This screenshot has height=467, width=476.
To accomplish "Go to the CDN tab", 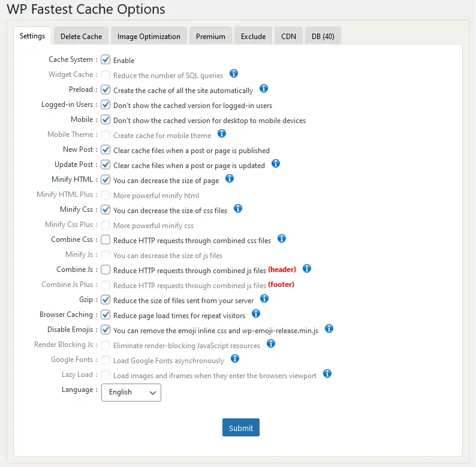I will 288,36.
